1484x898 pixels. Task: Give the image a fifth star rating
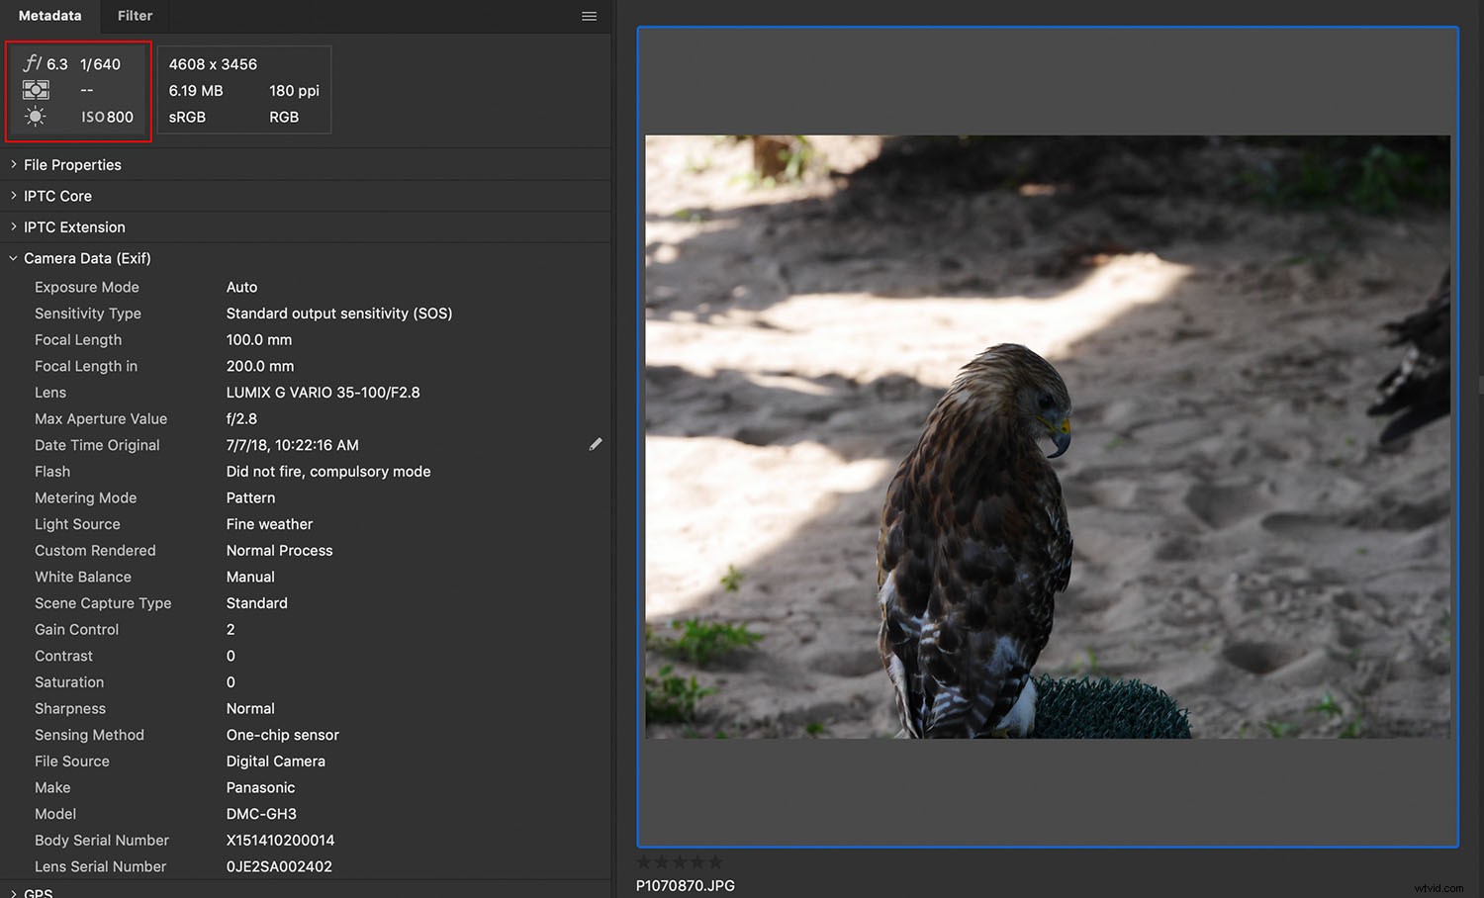[715, 862]
